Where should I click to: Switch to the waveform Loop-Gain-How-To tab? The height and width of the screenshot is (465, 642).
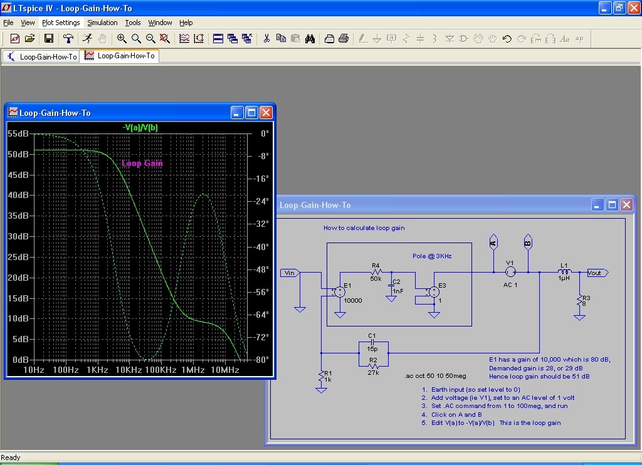(x=120, y=56)
